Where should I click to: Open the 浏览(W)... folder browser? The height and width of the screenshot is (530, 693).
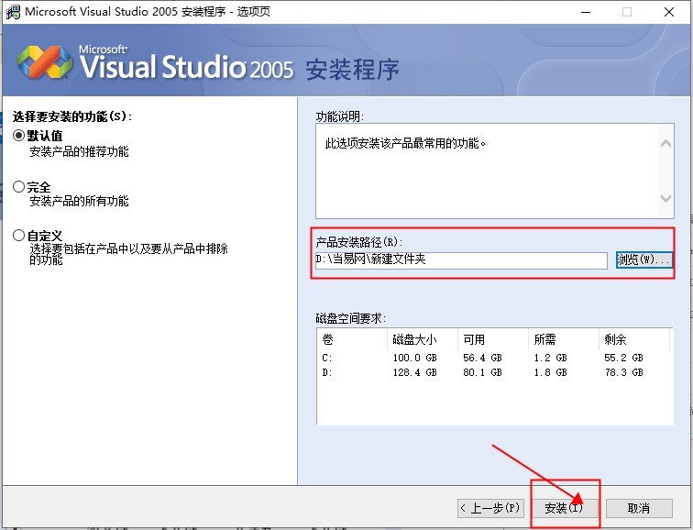[644, 260]
